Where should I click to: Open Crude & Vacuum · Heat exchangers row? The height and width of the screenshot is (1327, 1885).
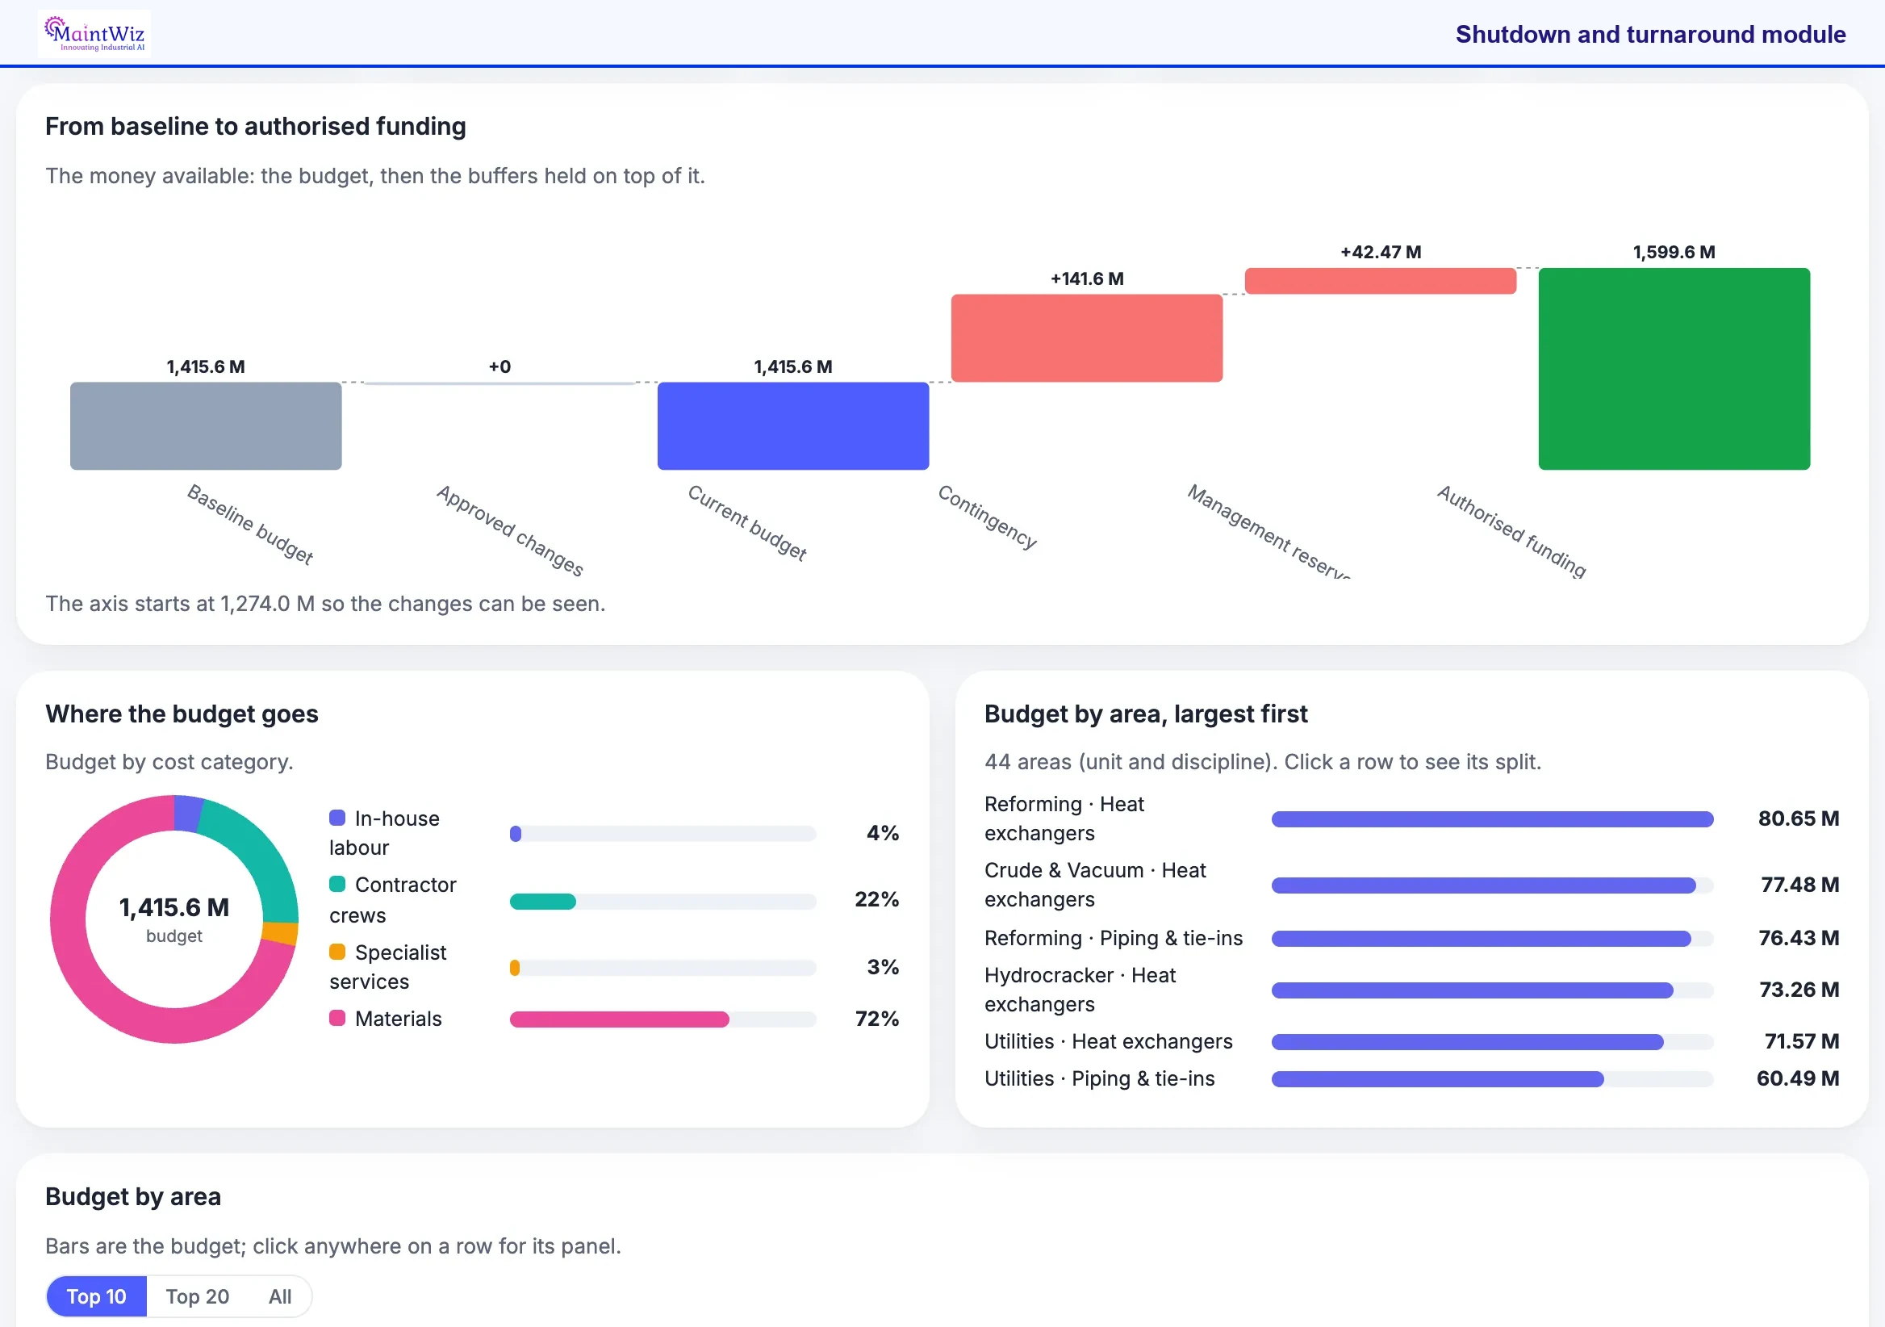point(1411,885)
